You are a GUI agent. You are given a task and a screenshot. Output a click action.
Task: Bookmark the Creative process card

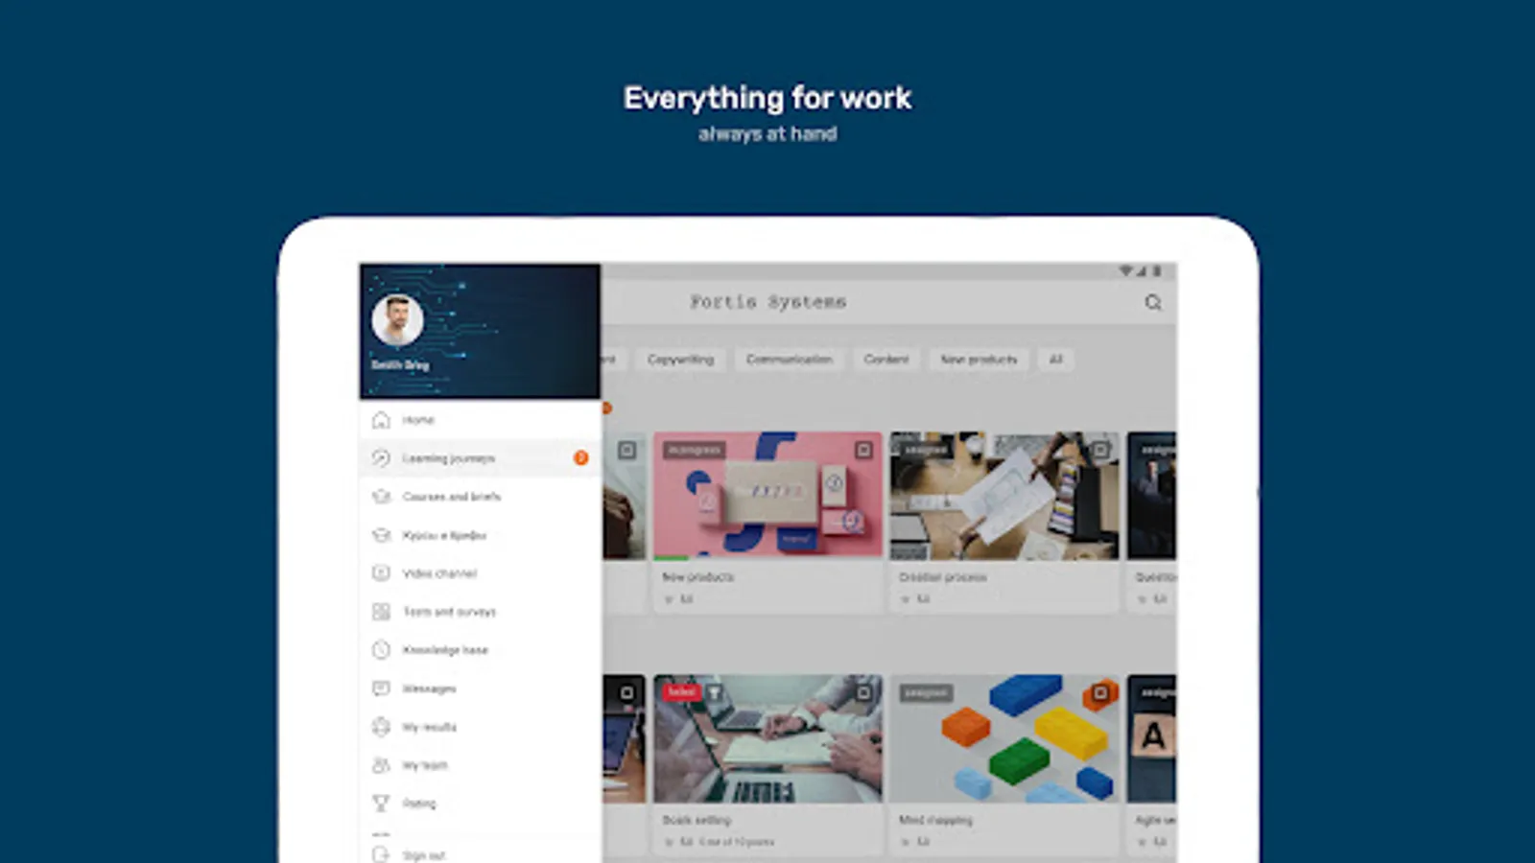[1100, 450]
